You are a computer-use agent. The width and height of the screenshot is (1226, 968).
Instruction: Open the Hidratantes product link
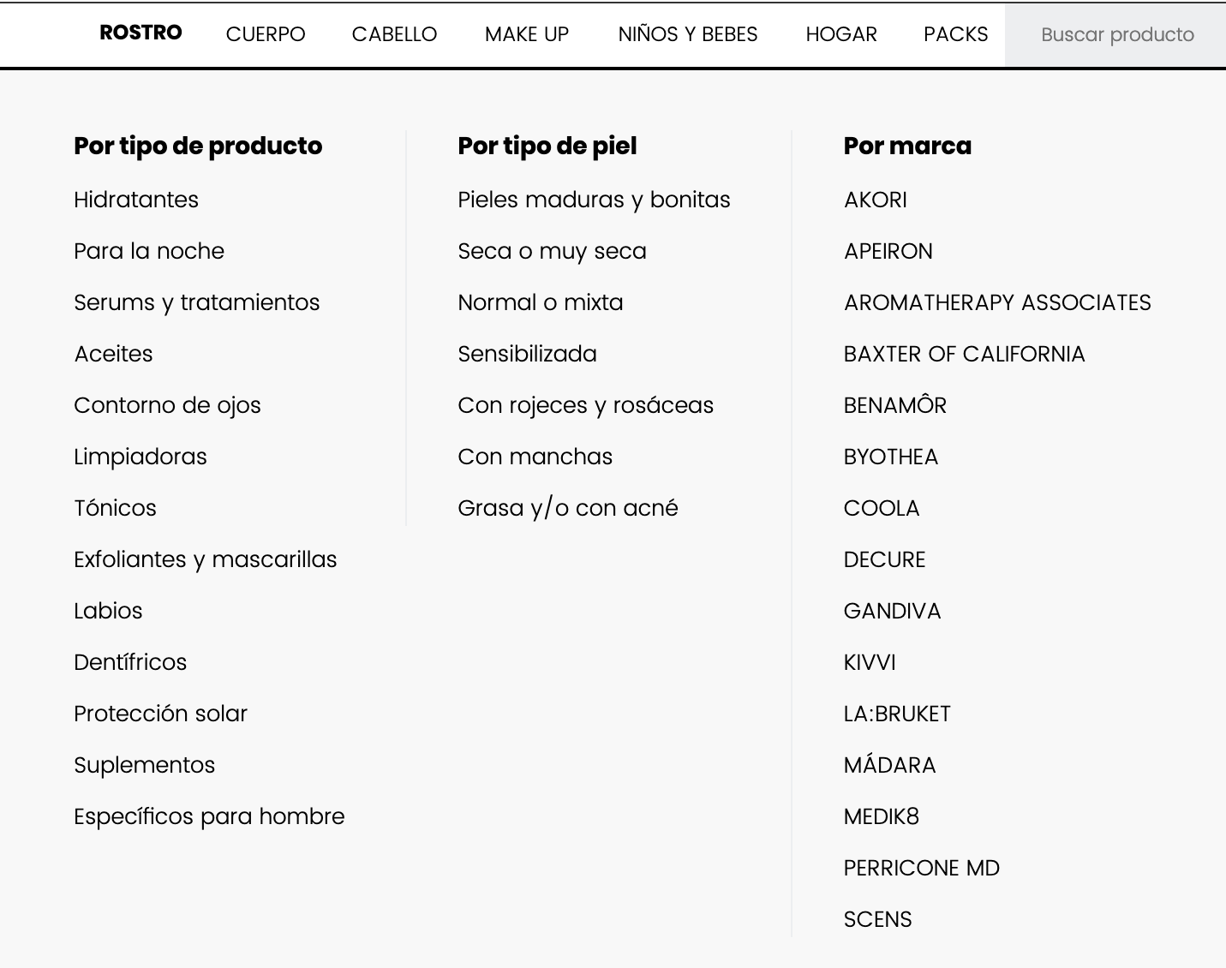click(136, 200)
